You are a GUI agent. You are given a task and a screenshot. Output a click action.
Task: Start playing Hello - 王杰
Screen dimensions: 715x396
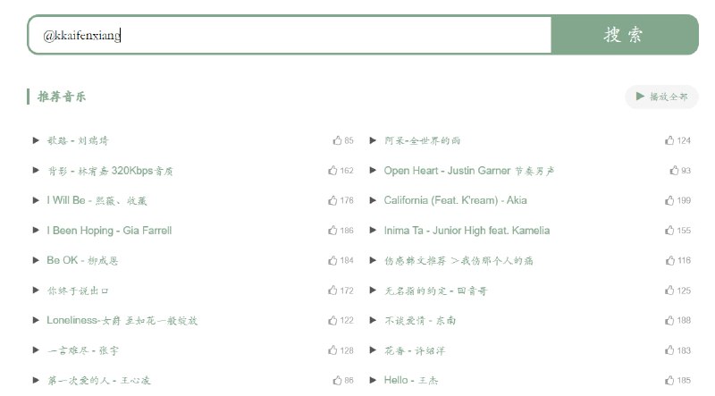pyautogui.click(x=373, y=380)
